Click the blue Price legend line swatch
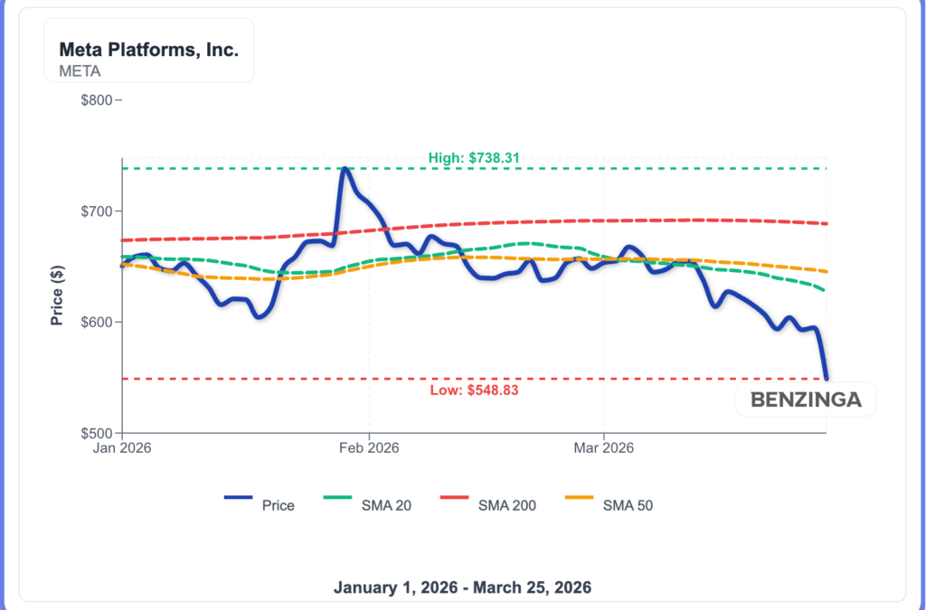 (x=238, y=505)
